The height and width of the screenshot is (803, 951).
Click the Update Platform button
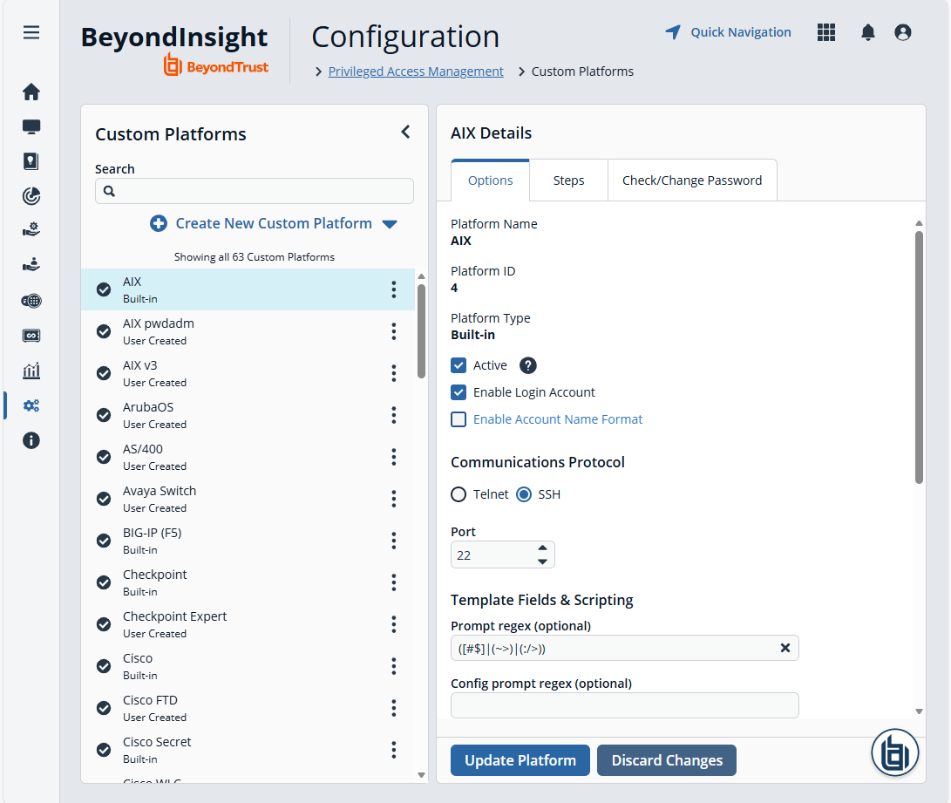[x=520, y=760]
